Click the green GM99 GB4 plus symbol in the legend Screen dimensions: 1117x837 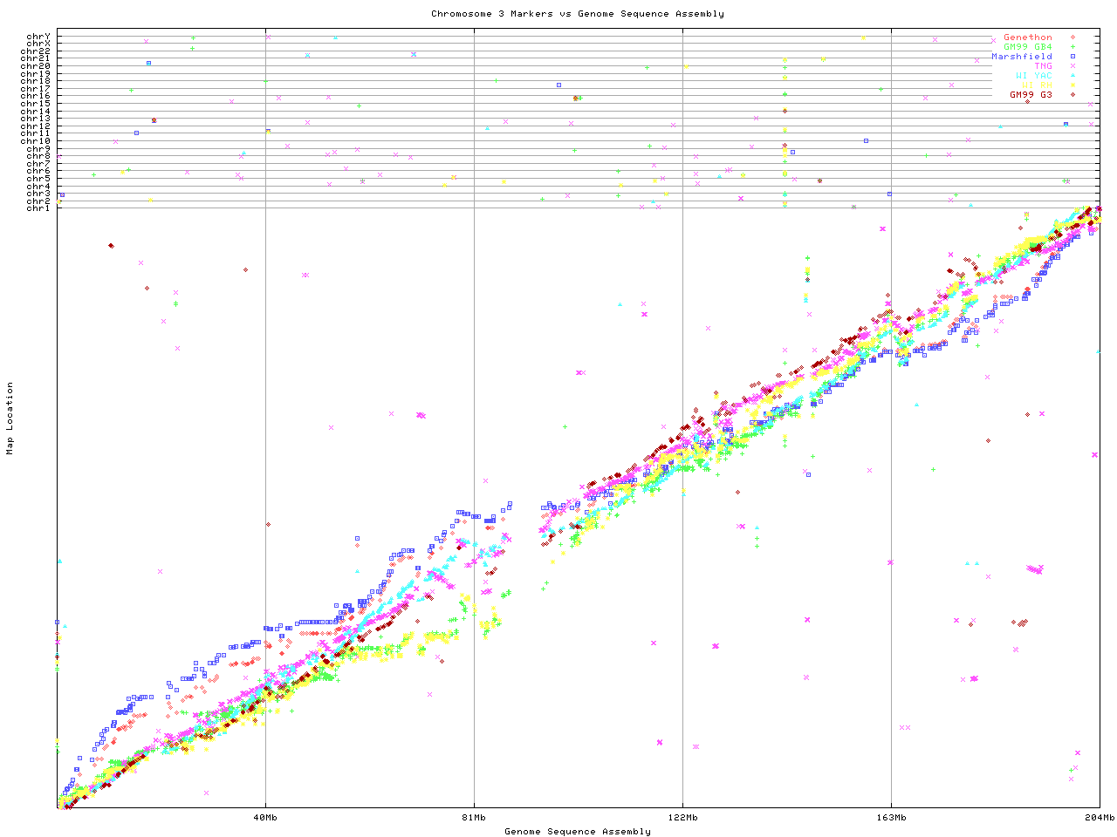pyautogui.click(x=1072, y=47)
